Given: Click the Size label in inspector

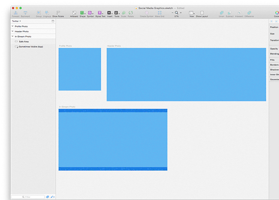Looking at the screenshot, I should tap(272, 34).
